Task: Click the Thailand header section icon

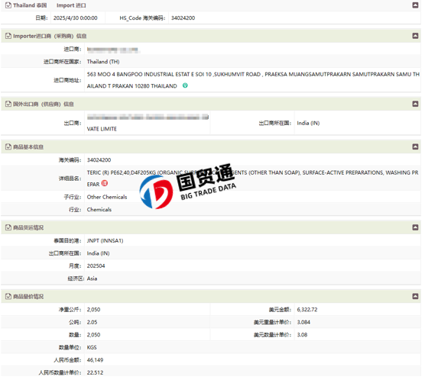Action: [8, 5]
